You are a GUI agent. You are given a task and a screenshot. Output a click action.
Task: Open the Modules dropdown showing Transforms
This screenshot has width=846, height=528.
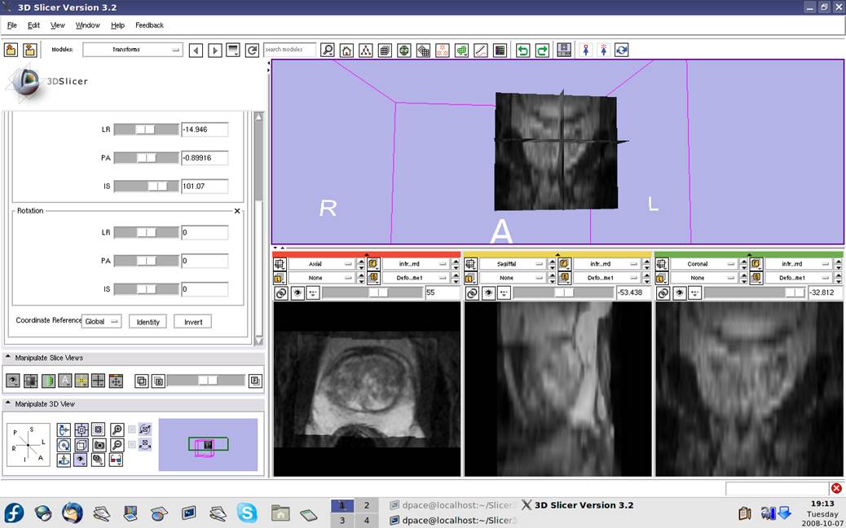coord(132,50)
